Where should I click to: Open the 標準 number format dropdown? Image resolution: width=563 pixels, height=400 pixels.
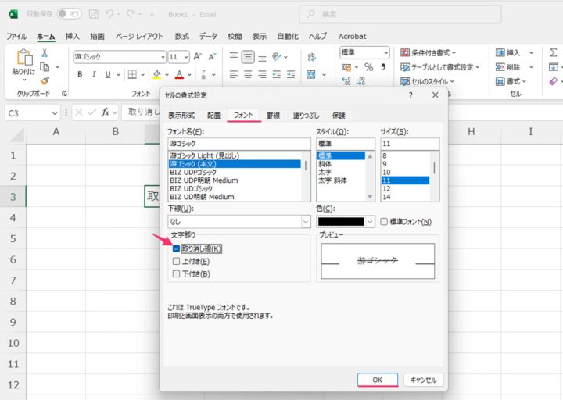tap(385, 52)
